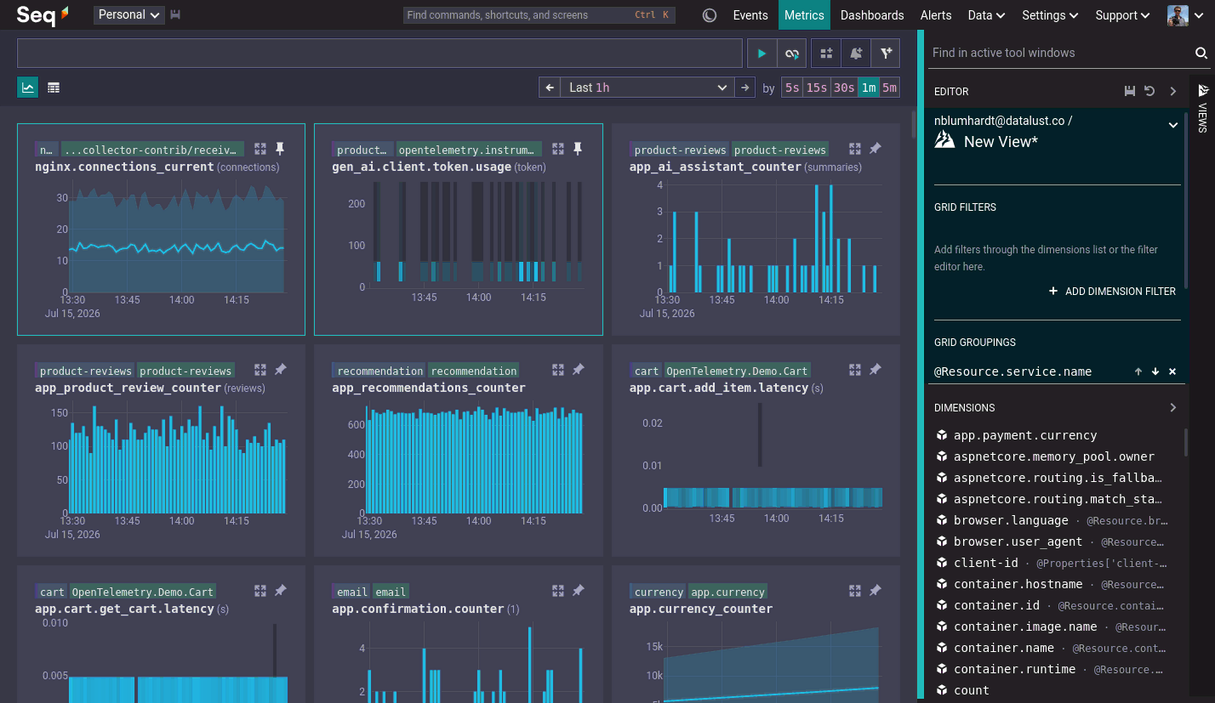Viewport: 1215px width, 703px height.
Task: Click the user avatar menu
Action: click(1184, 15)
